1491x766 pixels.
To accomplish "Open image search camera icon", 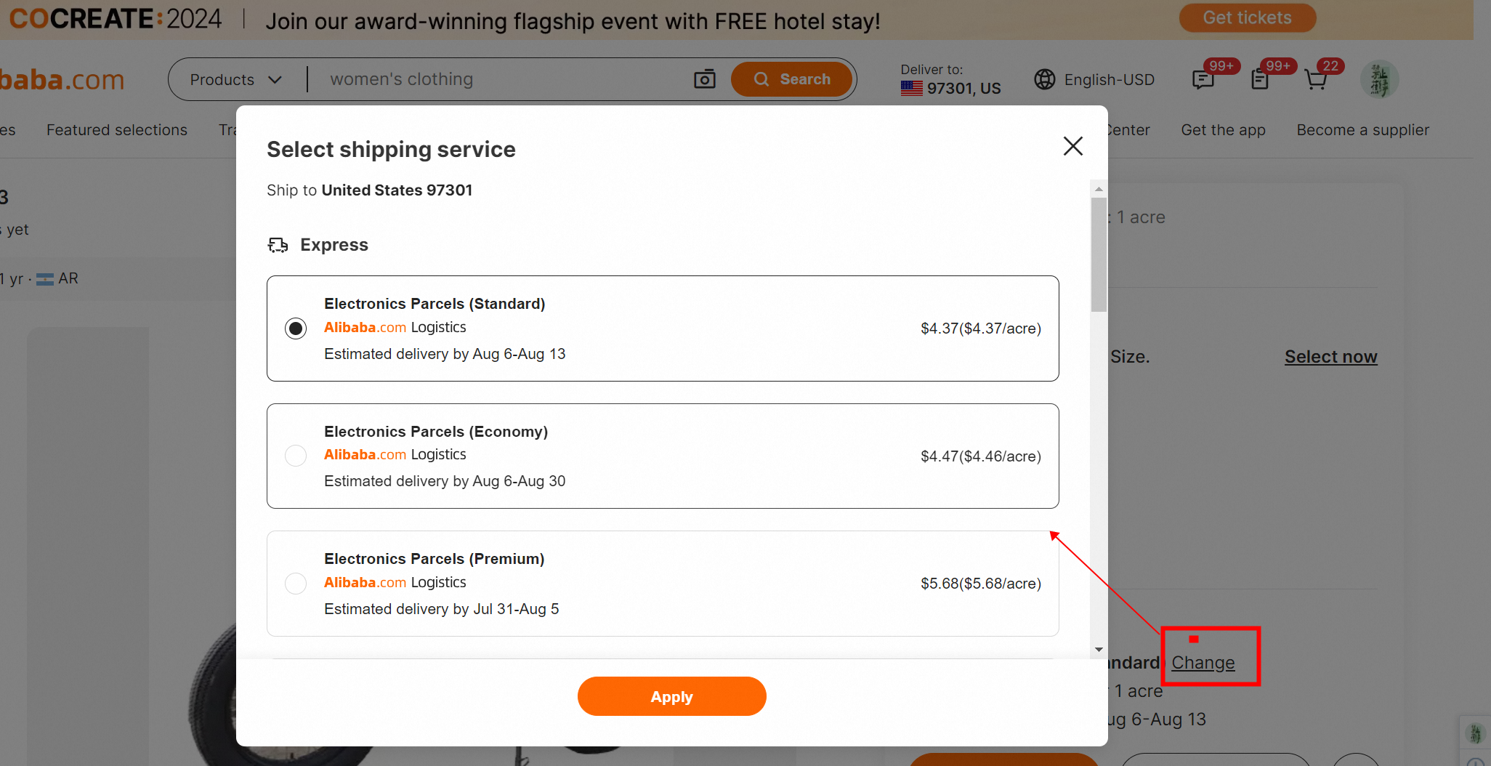I will [x=705, y=79].
